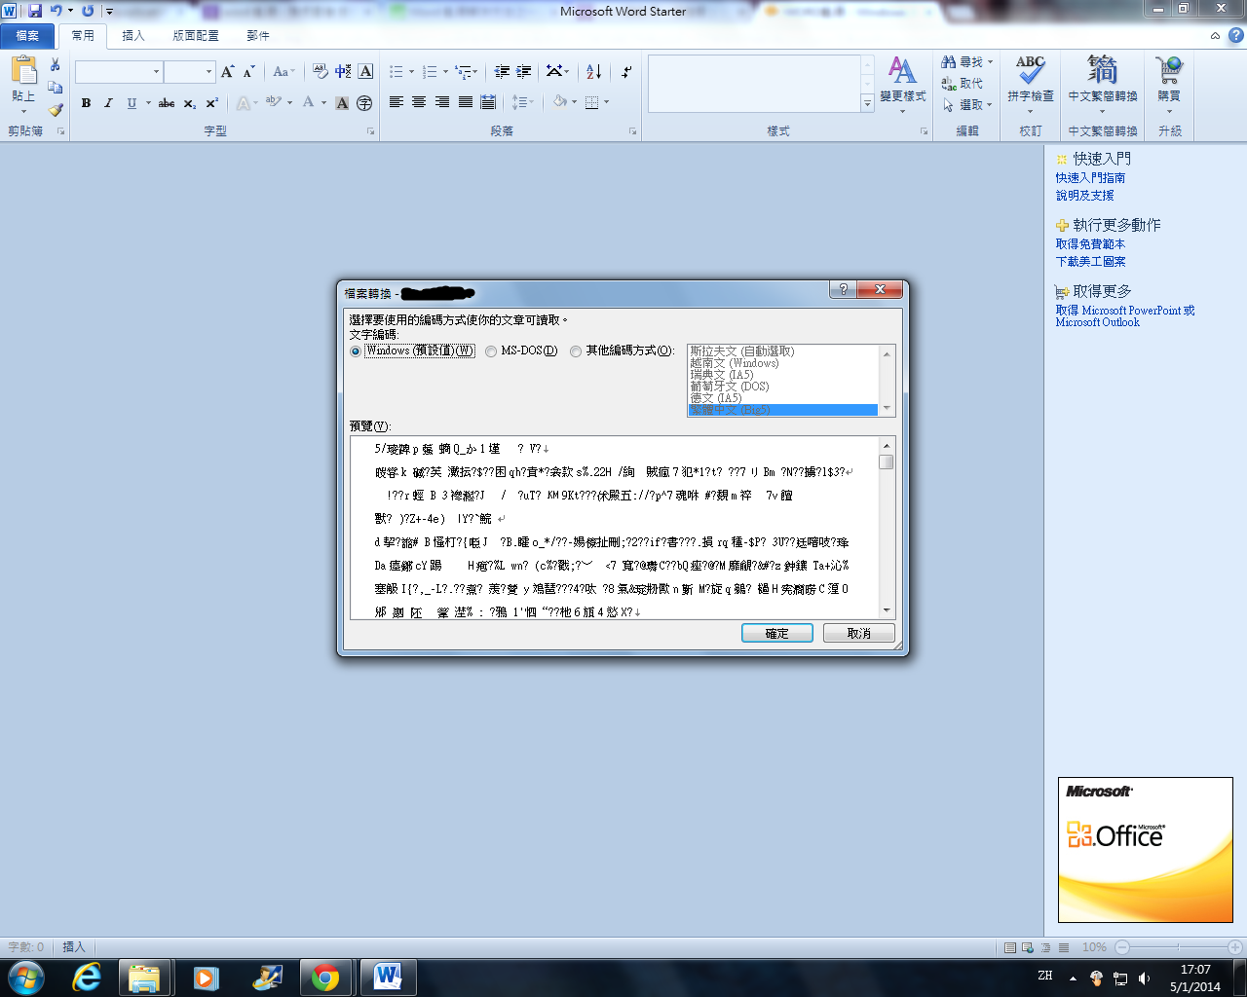The height and width of the screenshot is (997, 1247).
Task: Click the encoding list scroll-down arrow
Action: point(887,409)
